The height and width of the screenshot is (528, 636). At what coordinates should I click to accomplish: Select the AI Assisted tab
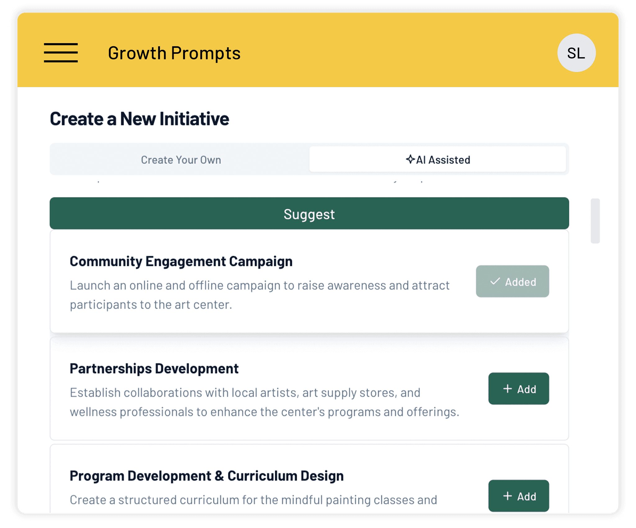coord(438,160)
